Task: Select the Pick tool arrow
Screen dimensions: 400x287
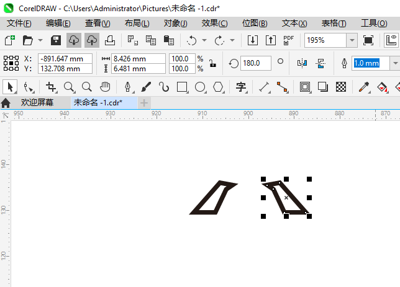Action: point(10,87)
